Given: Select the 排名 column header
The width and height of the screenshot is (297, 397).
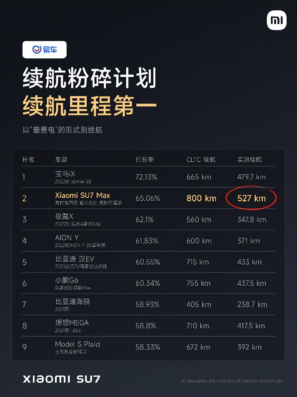Looking at the screenshot, I should point(28,159).
